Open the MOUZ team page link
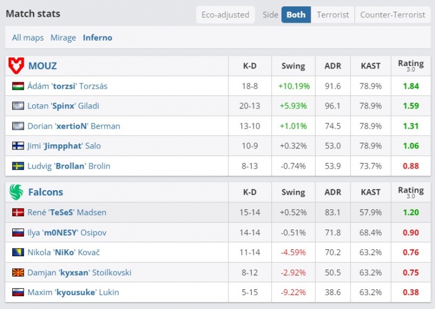 [x=42, y=66]
